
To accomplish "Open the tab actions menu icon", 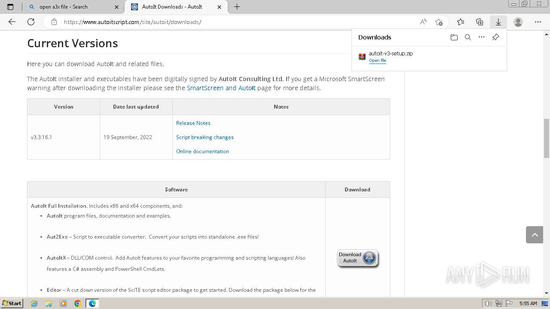I will coord(10,7).
